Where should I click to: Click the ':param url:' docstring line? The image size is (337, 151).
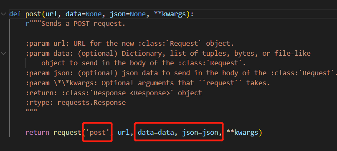[129, 44]
